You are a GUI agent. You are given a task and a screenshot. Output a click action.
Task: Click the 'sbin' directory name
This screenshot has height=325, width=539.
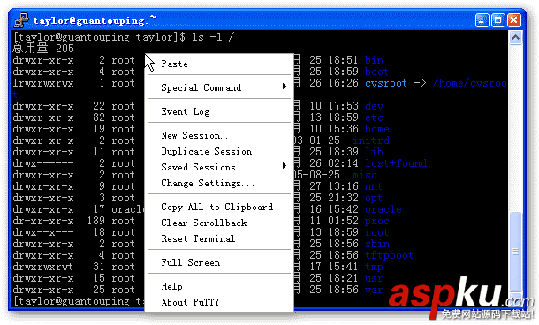[377, 244]
